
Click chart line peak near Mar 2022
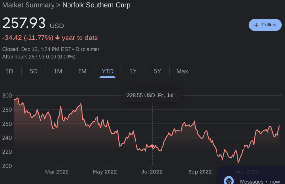[x=61, y=107]
